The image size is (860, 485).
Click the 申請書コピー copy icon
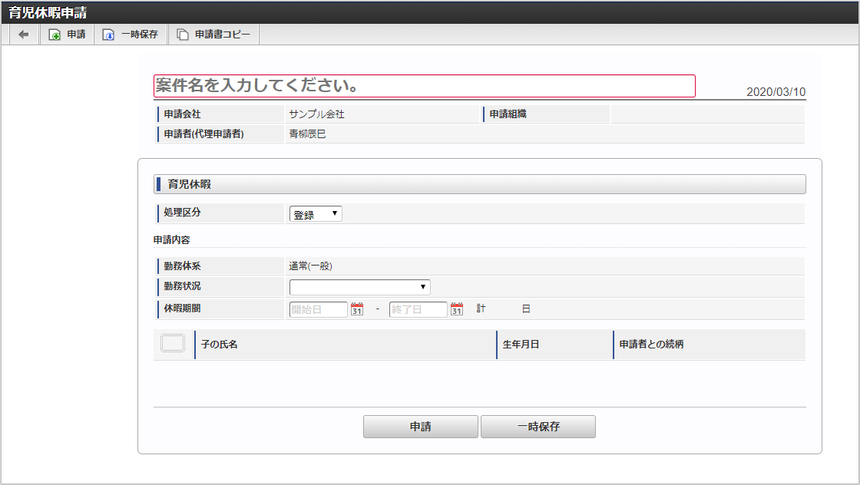click(x=183, y=35)
